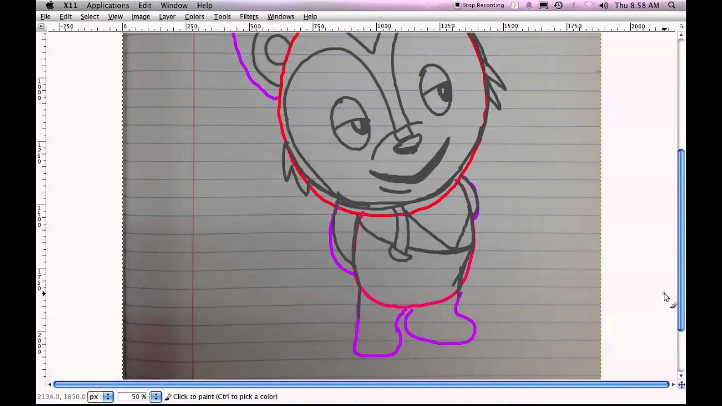This screenshot has width=722, height=406.
Task: Click the script icon beside Stop Recording
Action: (514, 5)
